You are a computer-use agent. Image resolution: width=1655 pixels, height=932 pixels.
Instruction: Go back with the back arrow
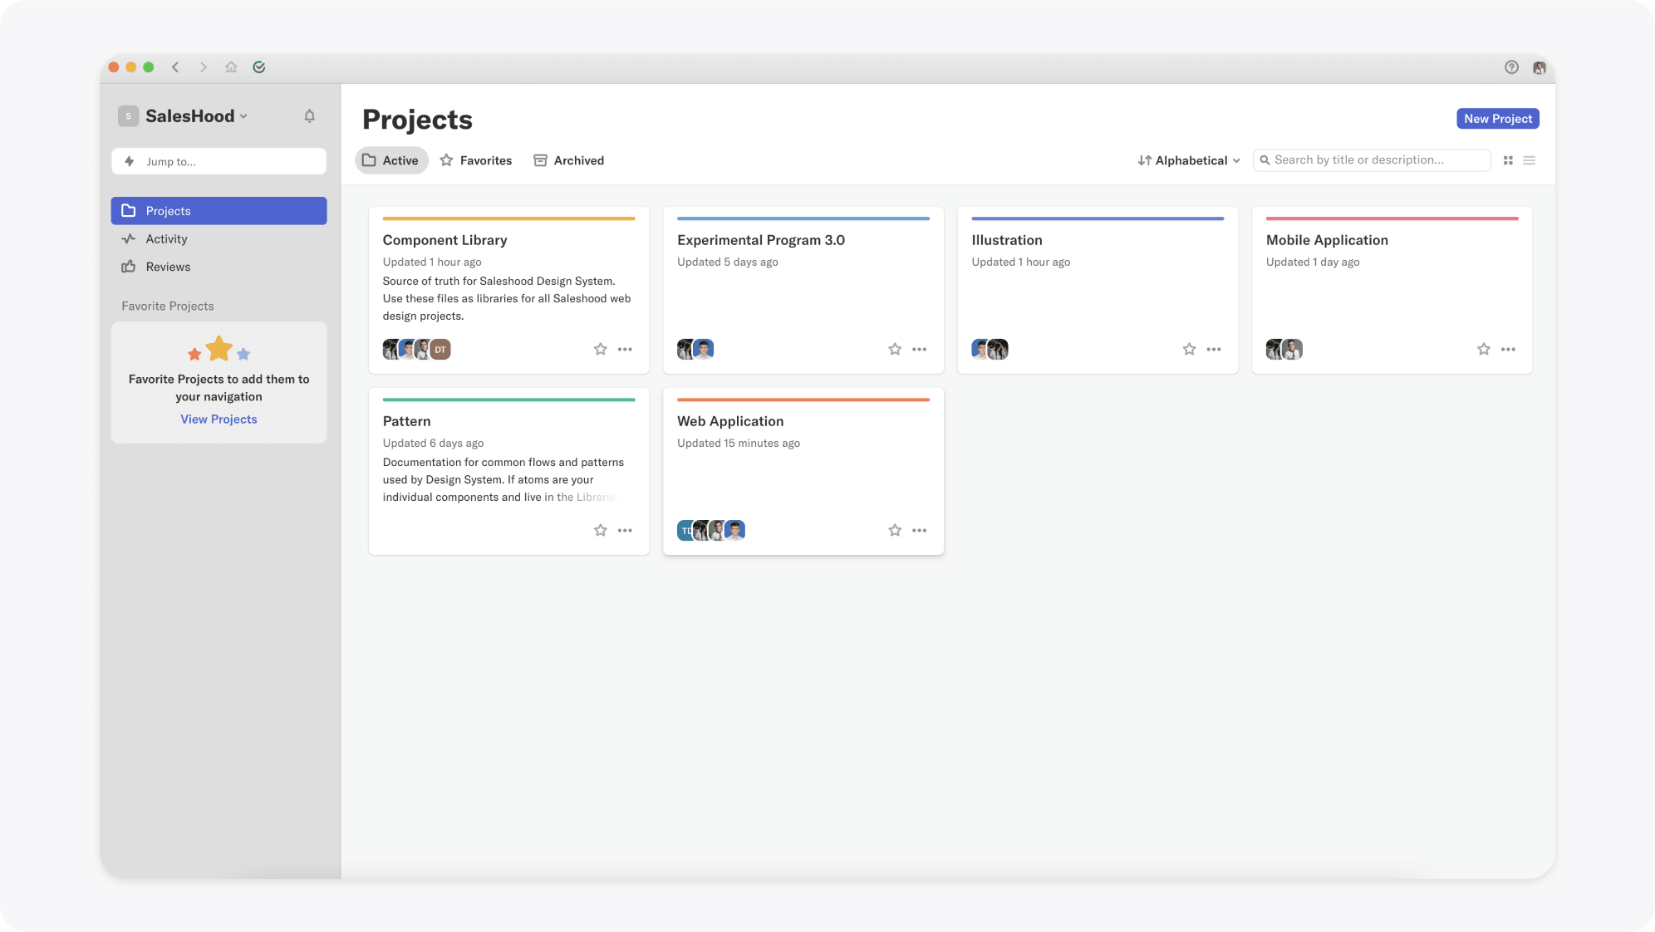[x=175, y=67]
